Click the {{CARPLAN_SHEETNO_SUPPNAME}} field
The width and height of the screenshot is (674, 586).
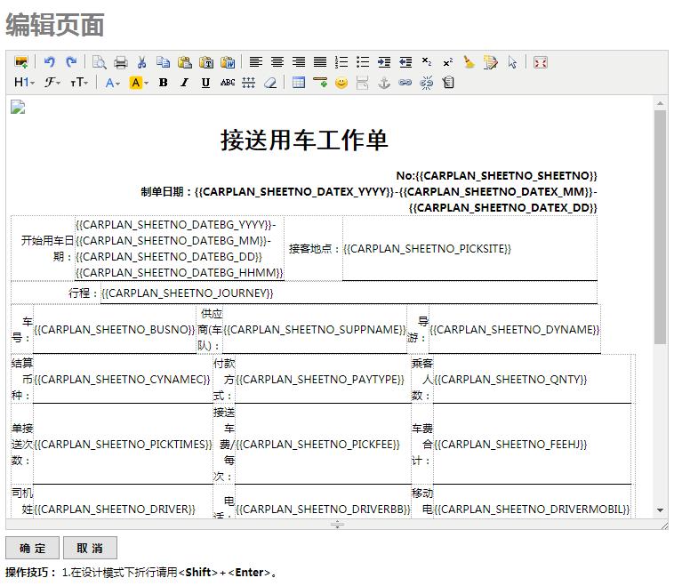tap(315, 330)
